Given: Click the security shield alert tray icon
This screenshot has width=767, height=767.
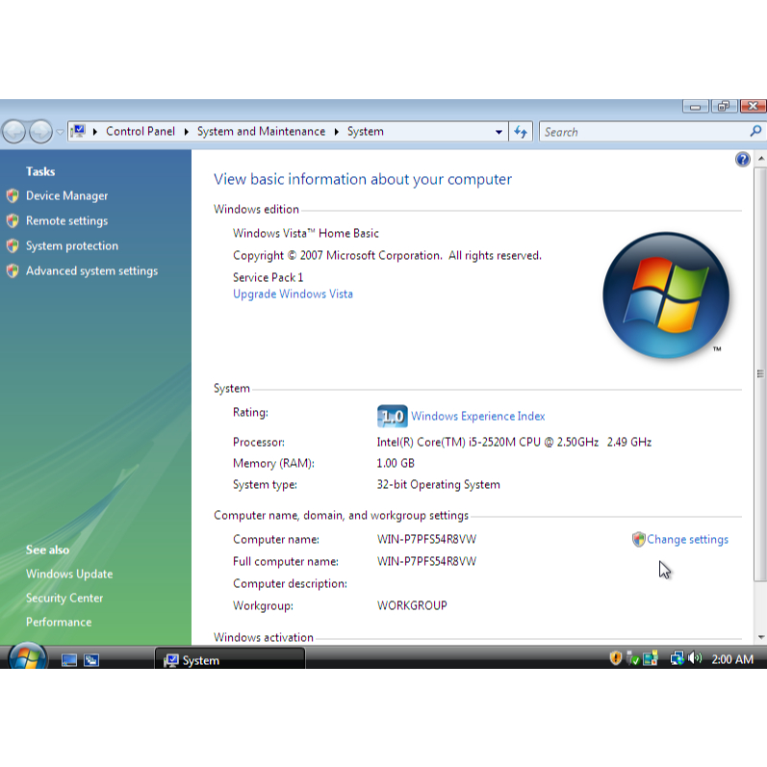Looking at the screenshot, I should pyautogui.click(x=615, y=658).
